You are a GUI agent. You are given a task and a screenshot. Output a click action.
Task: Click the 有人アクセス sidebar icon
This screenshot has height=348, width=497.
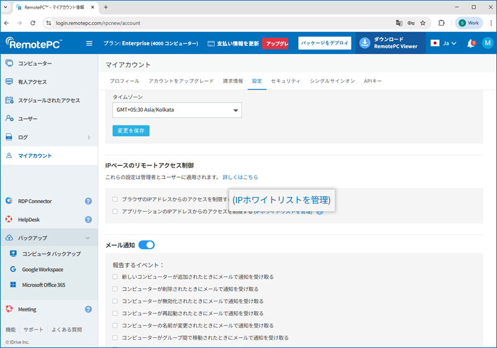[x=9, y=81]
